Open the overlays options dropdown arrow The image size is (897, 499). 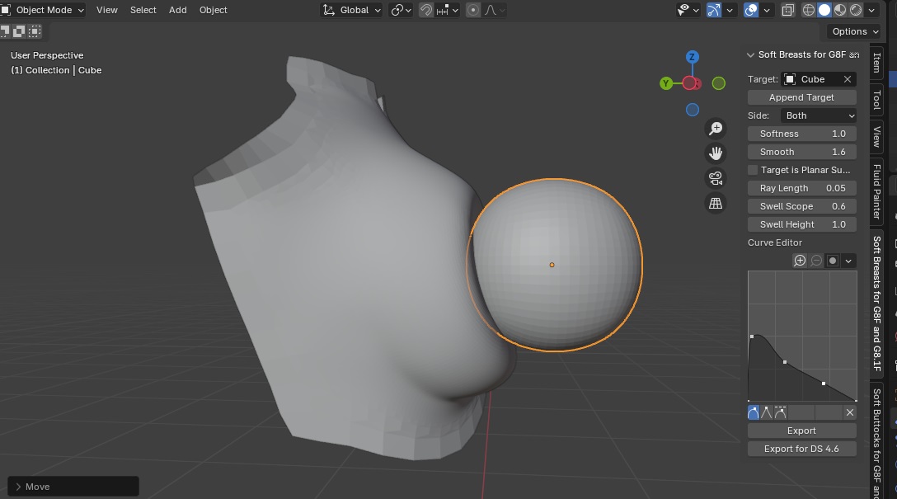[x=767, y=10]
